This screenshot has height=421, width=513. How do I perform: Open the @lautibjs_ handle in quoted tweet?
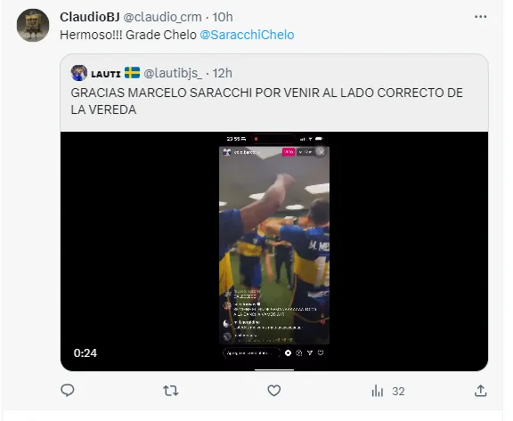(x=173, y=73)
